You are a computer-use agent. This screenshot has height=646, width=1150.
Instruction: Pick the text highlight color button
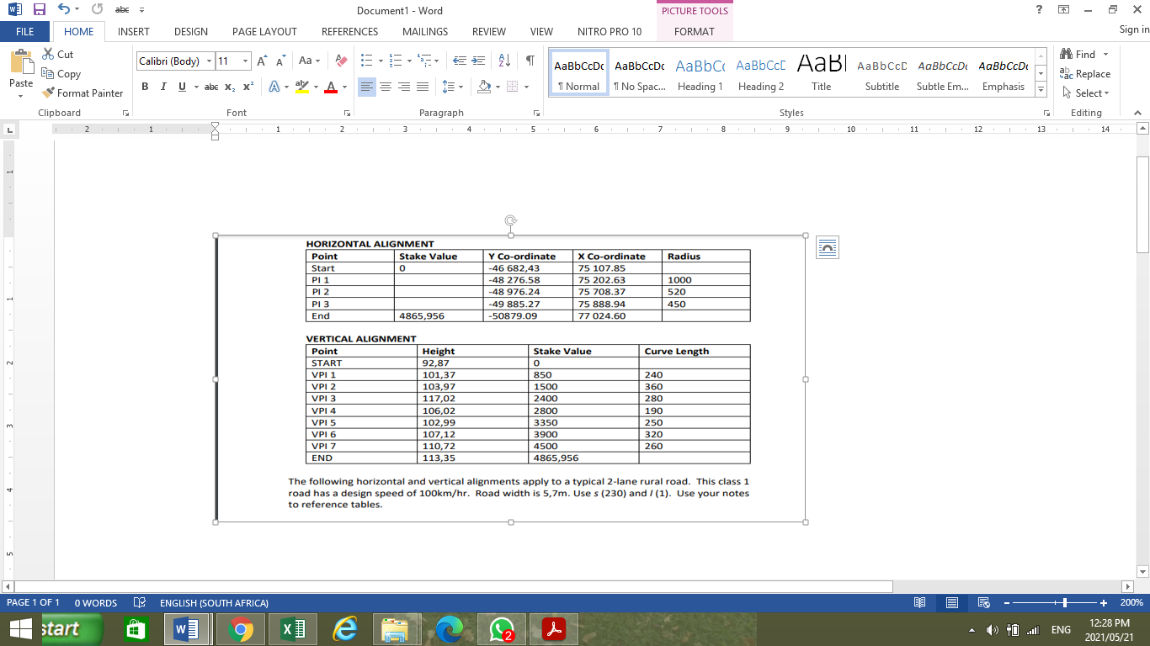click(x=302, y=87)
